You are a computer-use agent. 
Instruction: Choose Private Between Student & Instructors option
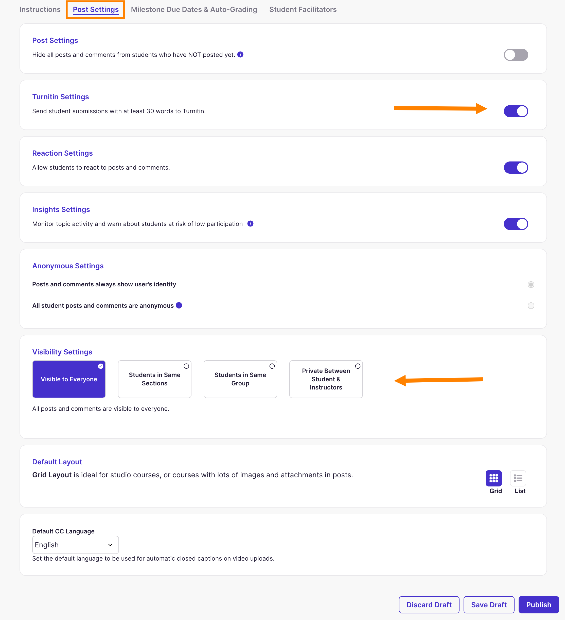[x=326, y=379]
